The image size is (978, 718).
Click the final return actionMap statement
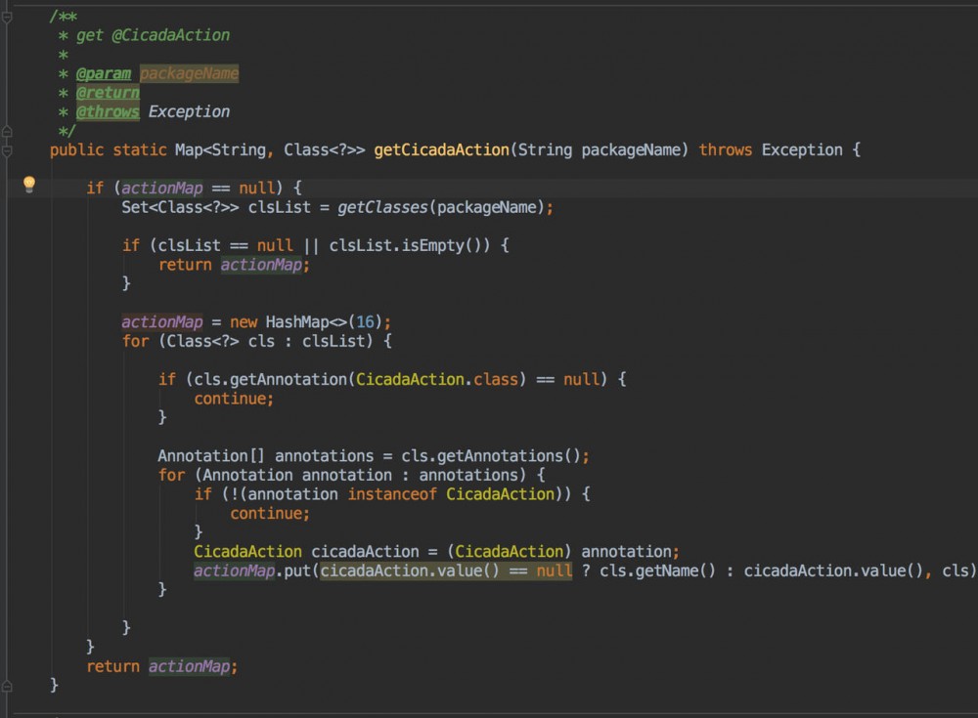[162, 667]
